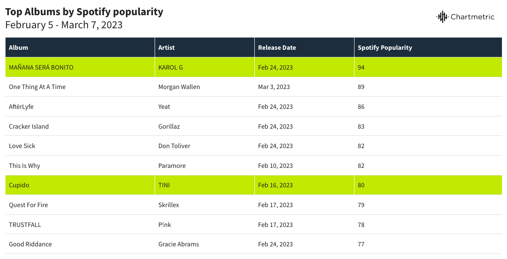Click the Spotify Popularity column header
Screen dimensions: 507x259
coord(384,48)
